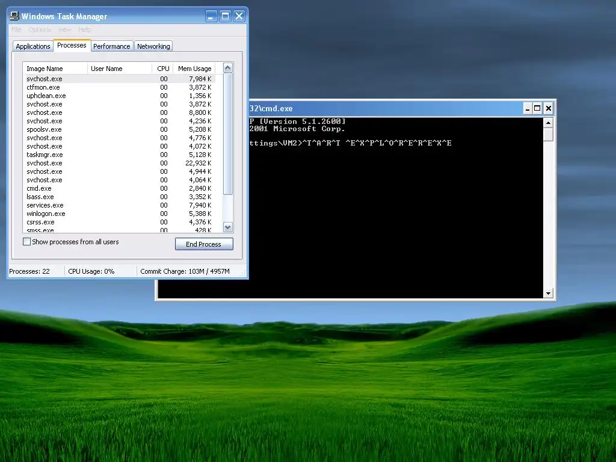Click the cmd.exe scrollbar thumb
The height and width of the screenshot is (462, 616).
pos(548,134)
